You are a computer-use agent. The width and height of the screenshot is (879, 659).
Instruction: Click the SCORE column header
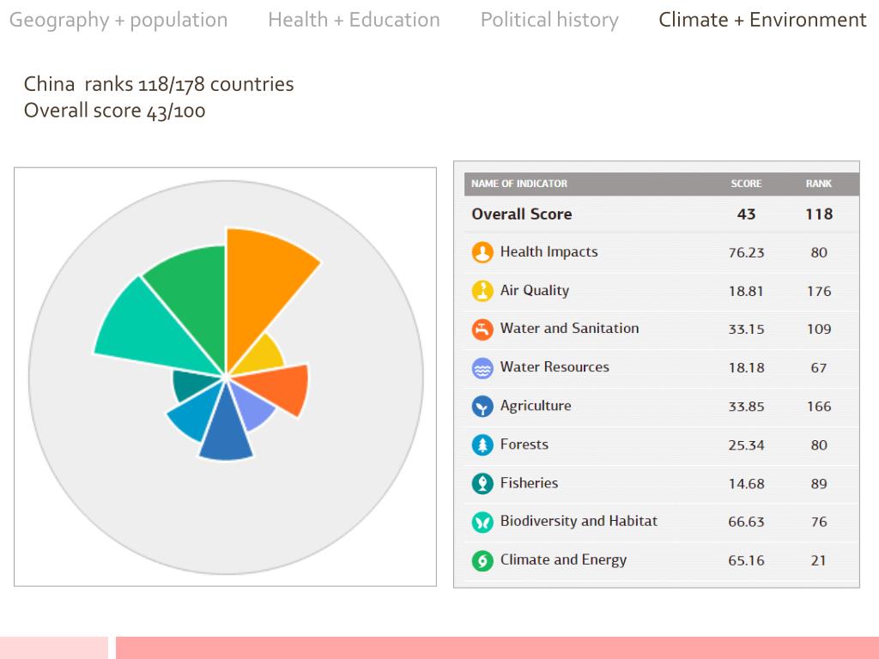pos(746,184)
